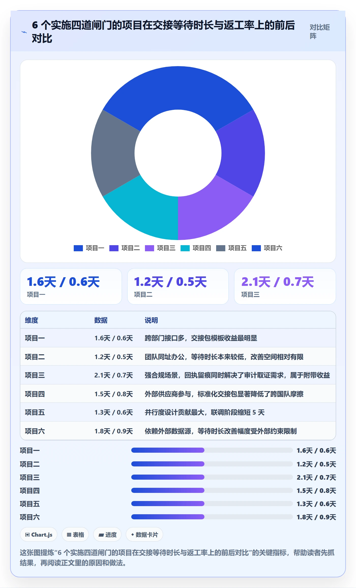This screenshot has height=588, width=356.
Task: Toggle the 项目六 legend entry
Action: (x=267, y=248)
